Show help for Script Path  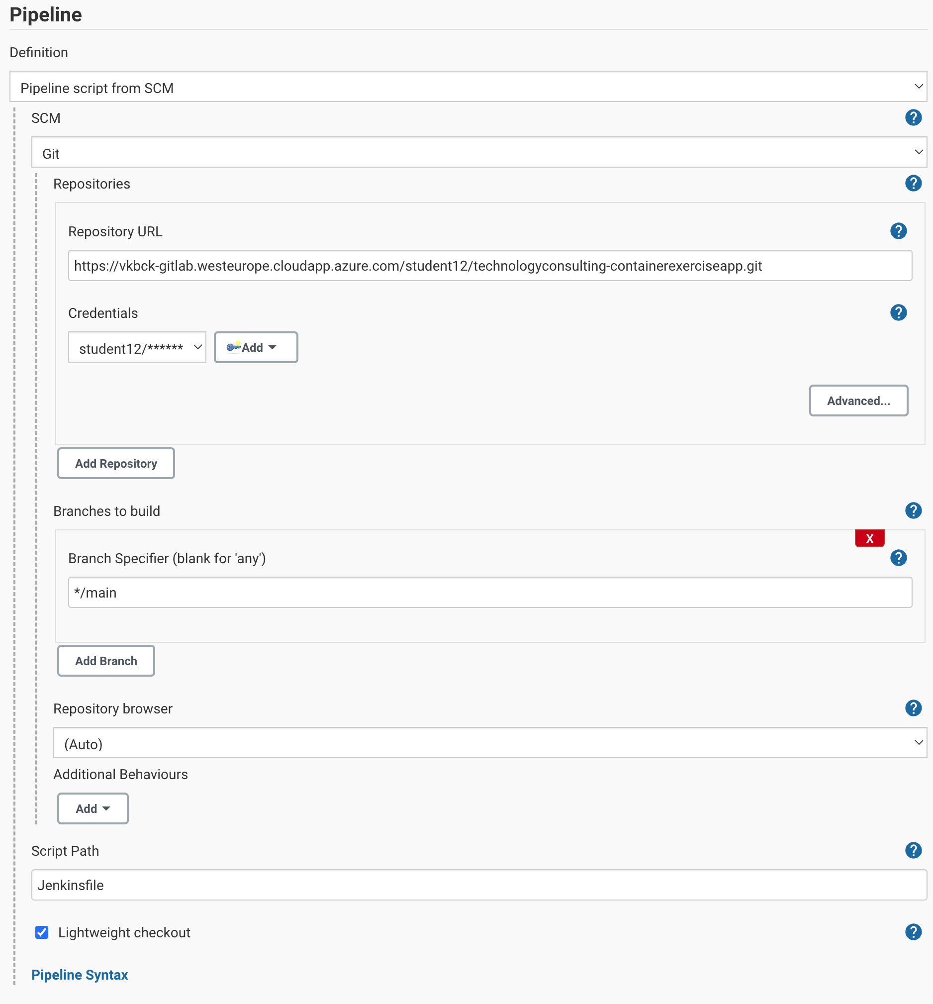click(x=913, y=850)
